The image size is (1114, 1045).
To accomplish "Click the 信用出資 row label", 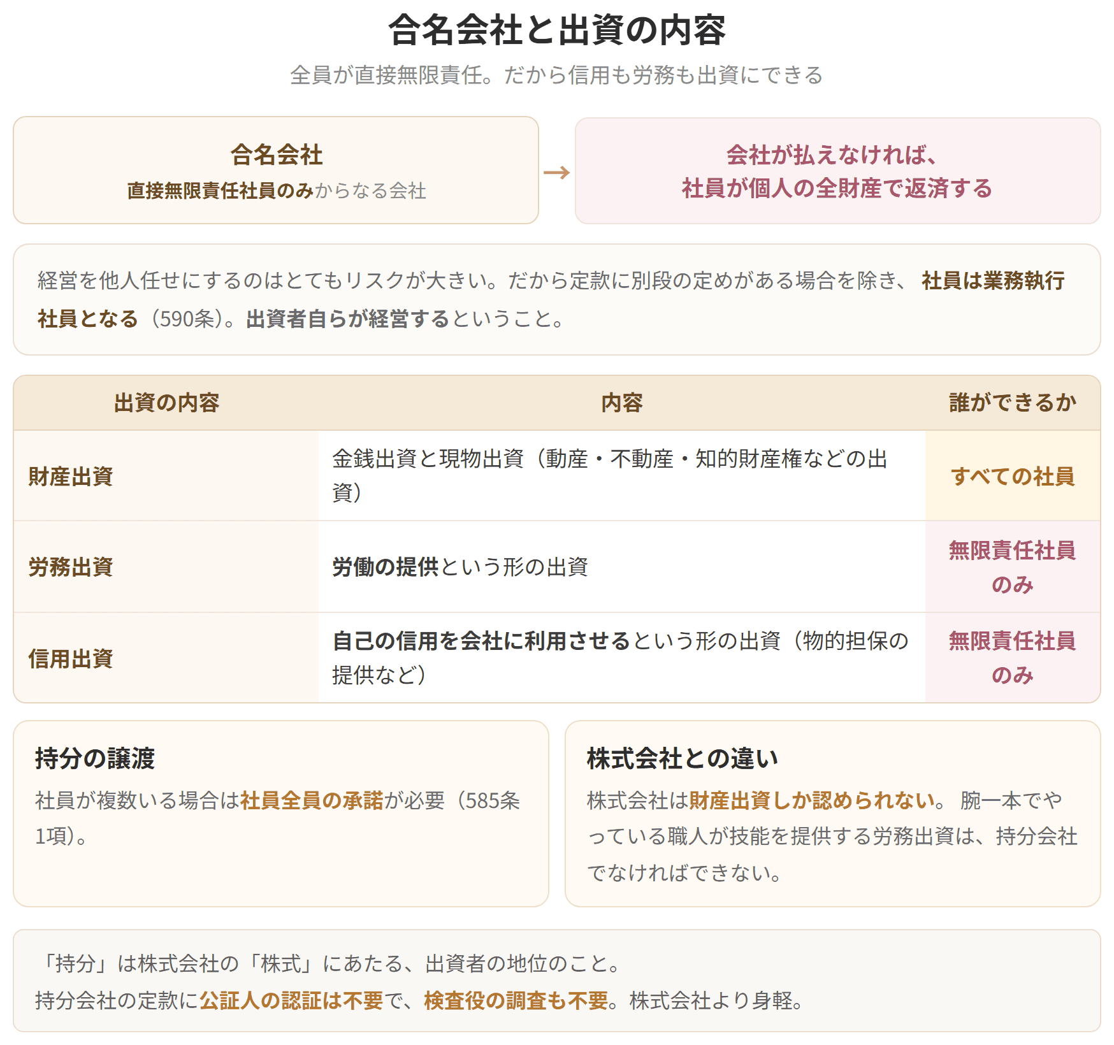I will tap(71, 658).
